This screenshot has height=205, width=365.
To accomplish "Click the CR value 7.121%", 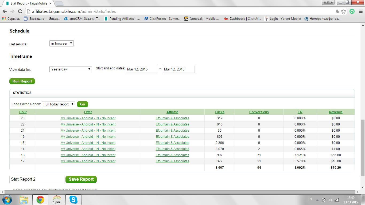I will [x=300, y=155].
